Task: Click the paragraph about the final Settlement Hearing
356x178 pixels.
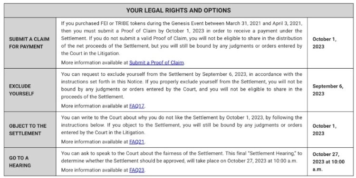Action: point(182,157)
